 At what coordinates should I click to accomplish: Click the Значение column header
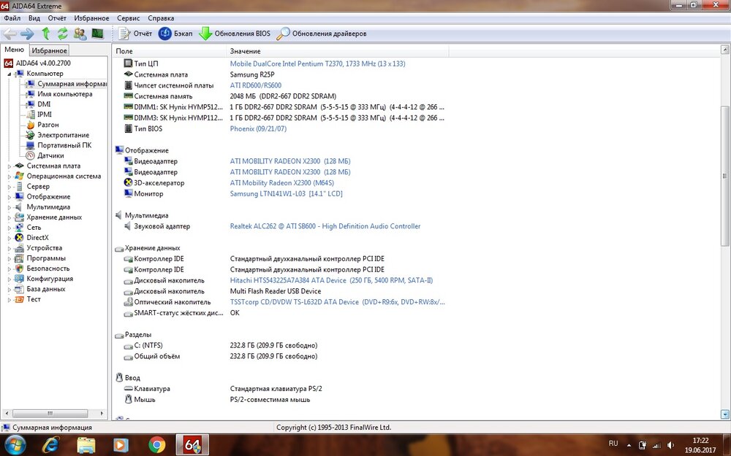pos(338,51)
